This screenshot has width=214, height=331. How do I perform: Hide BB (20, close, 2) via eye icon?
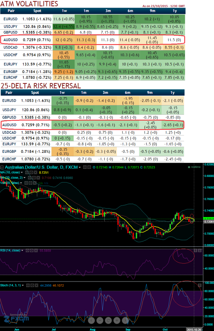coord(30,178)
